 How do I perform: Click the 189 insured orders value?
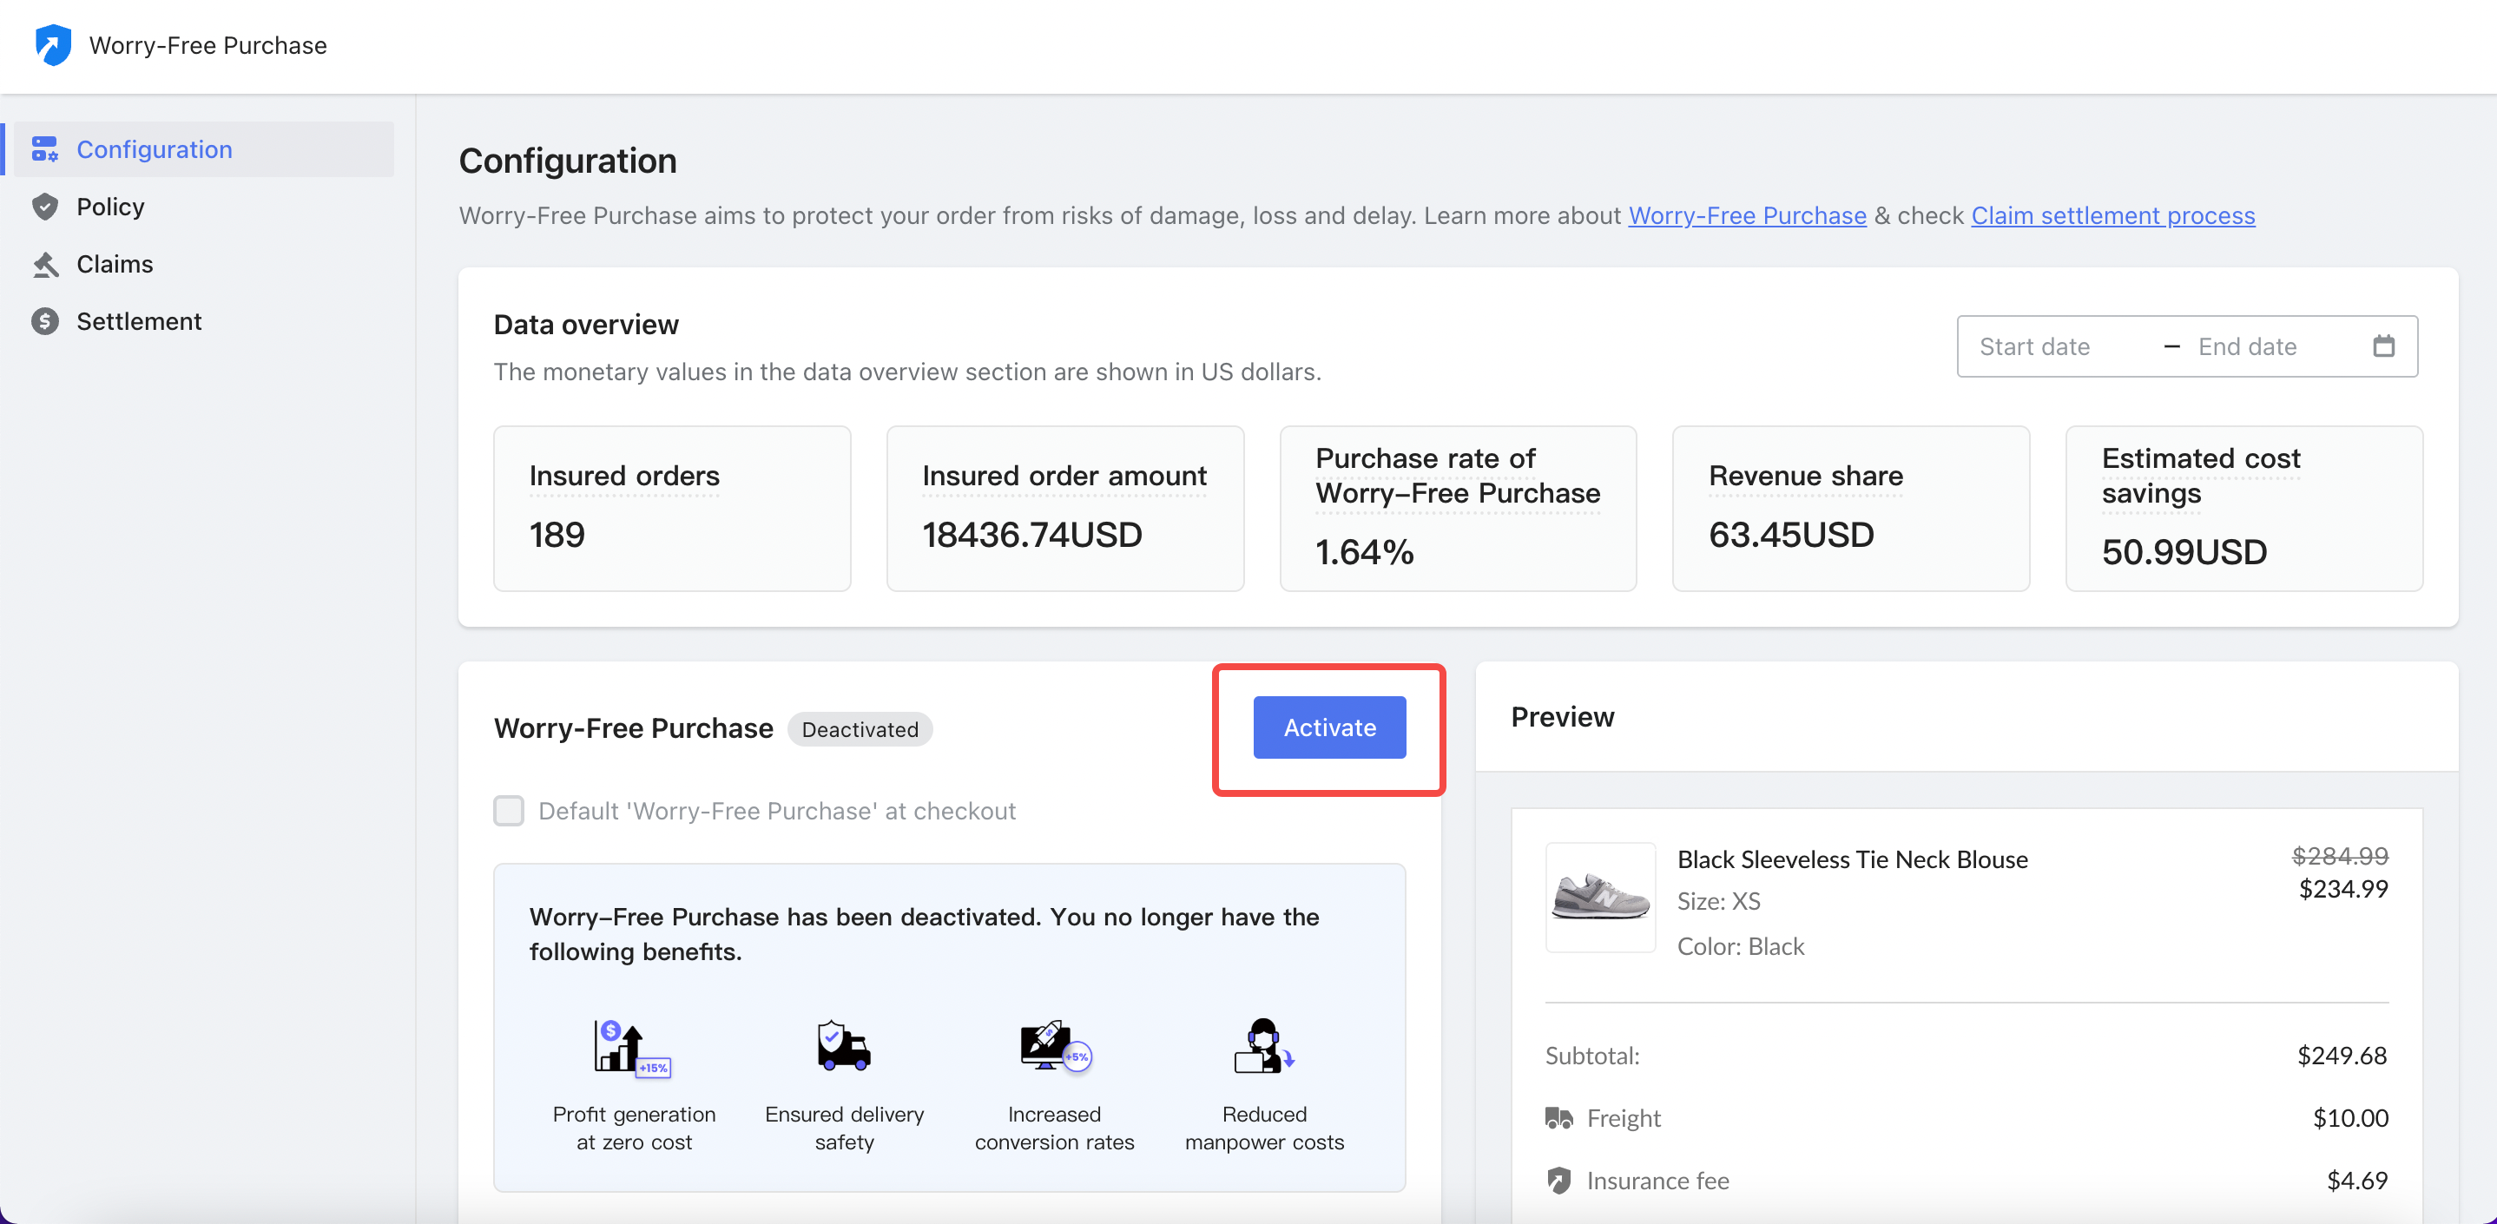(x=557, y=535)
